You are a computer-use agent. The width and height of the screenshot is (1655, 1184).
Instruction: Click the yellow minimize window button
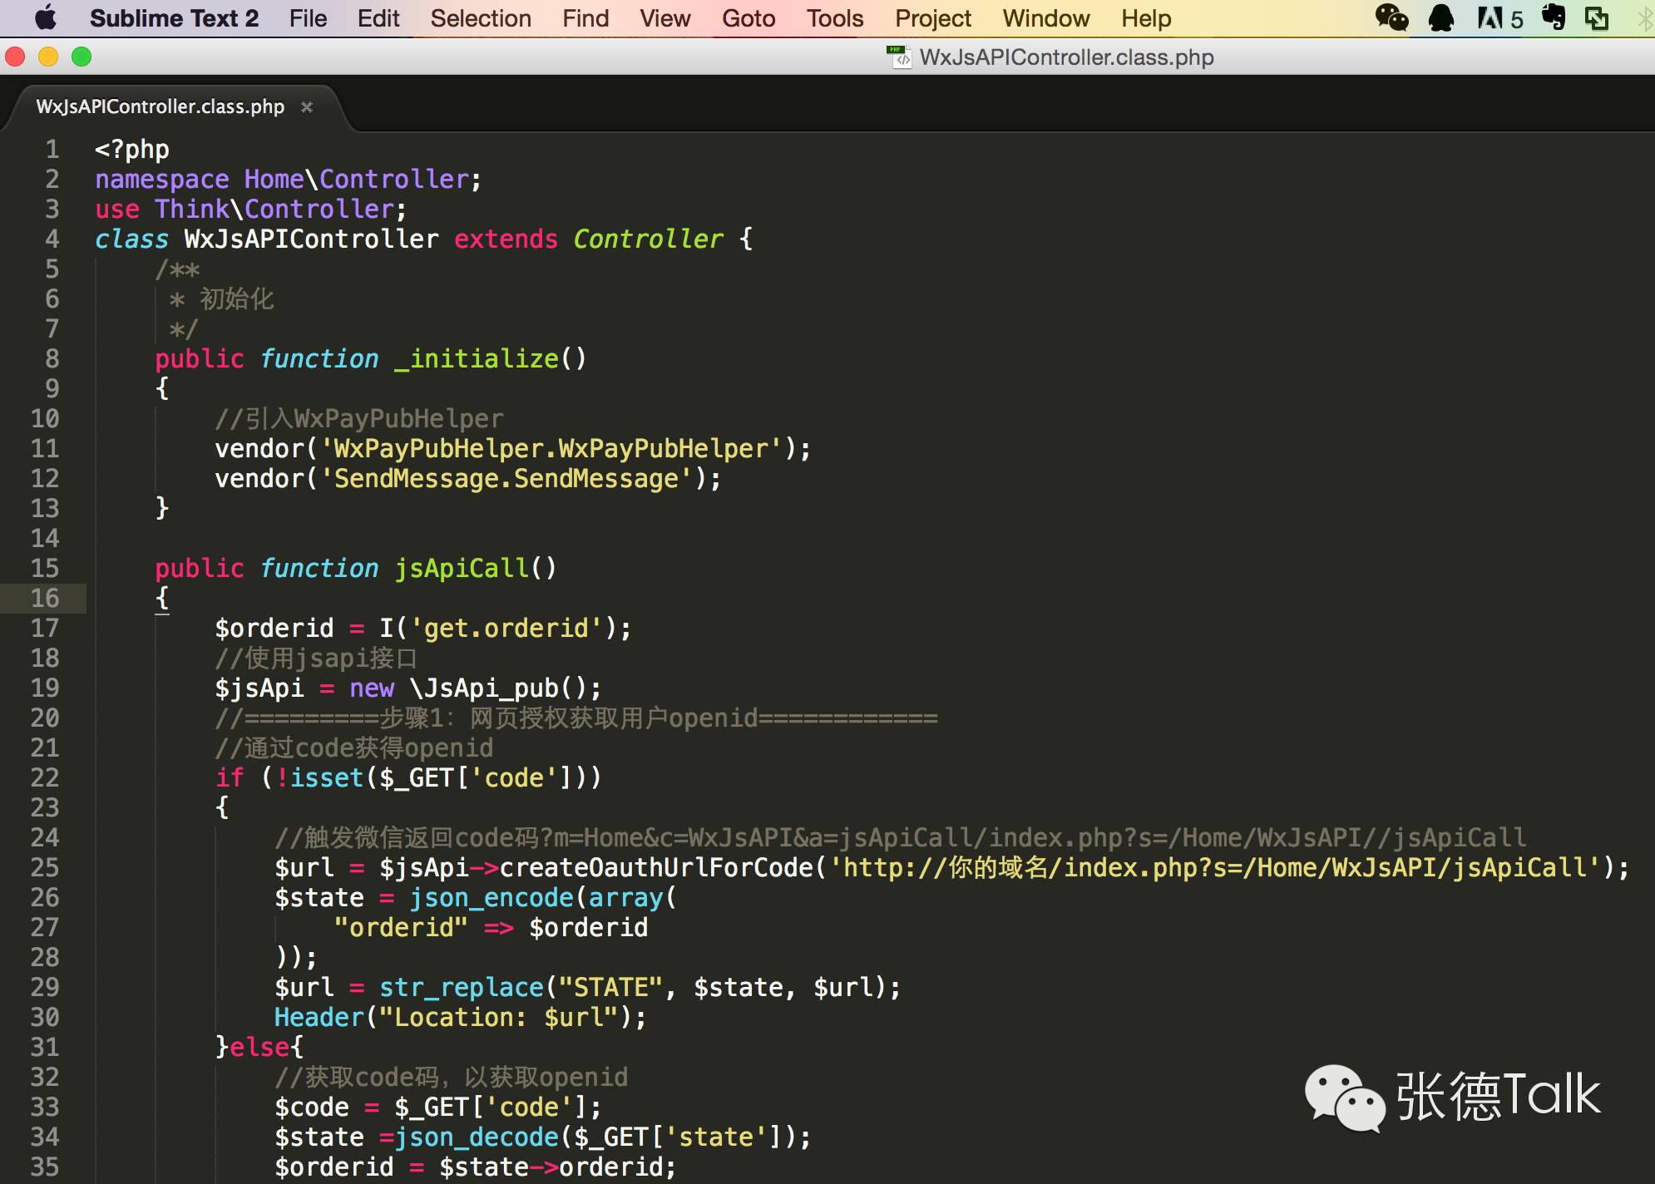coord(48,57)
